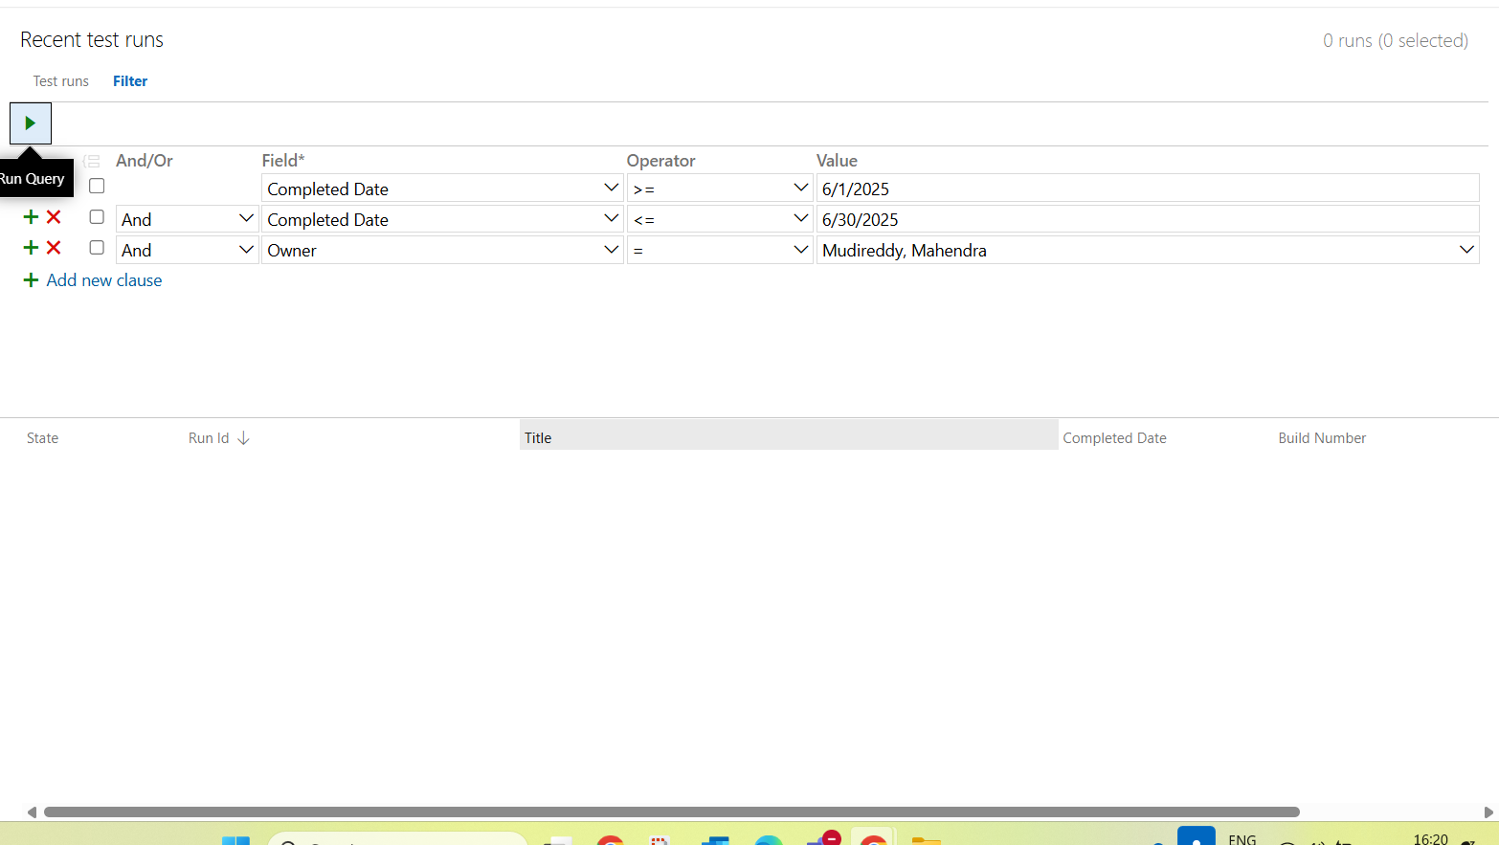Click the Build Number column header

pos(1322,438)
